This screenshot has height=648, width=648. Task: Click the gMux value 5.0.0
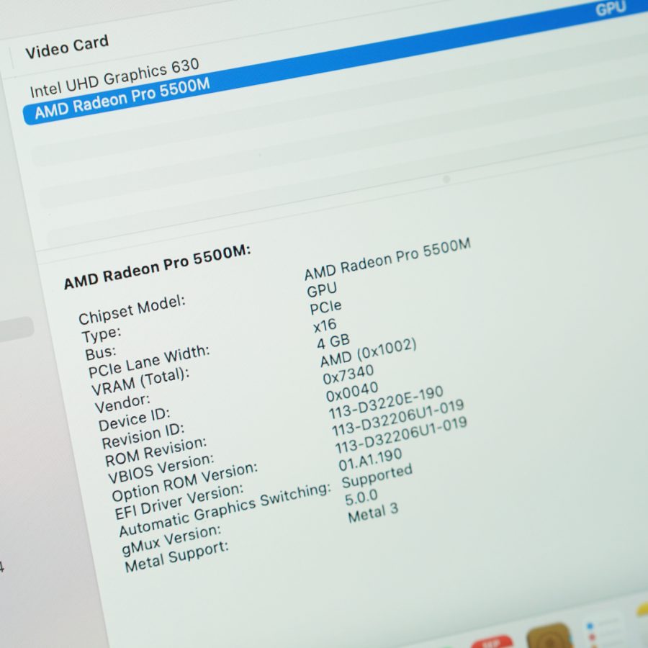click(x=361, y=498)
